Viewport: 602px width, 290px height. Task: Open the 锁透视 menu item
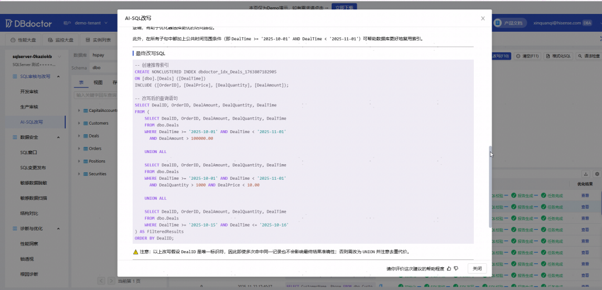pyautogui.click(x=27, y=259)
